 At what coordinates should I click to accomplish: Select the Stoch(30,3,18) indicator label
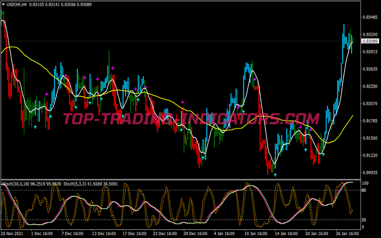(x=16, y=184)
